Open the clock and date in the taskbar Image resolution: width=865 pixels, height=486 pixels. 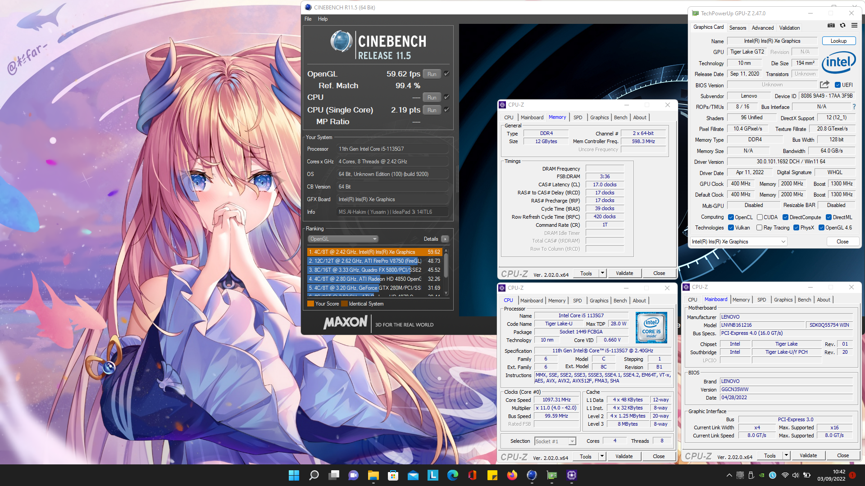[x=832, y=475]
